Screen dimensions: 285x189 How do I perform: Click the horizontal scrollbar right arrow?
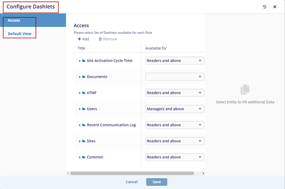coord(203,173)
